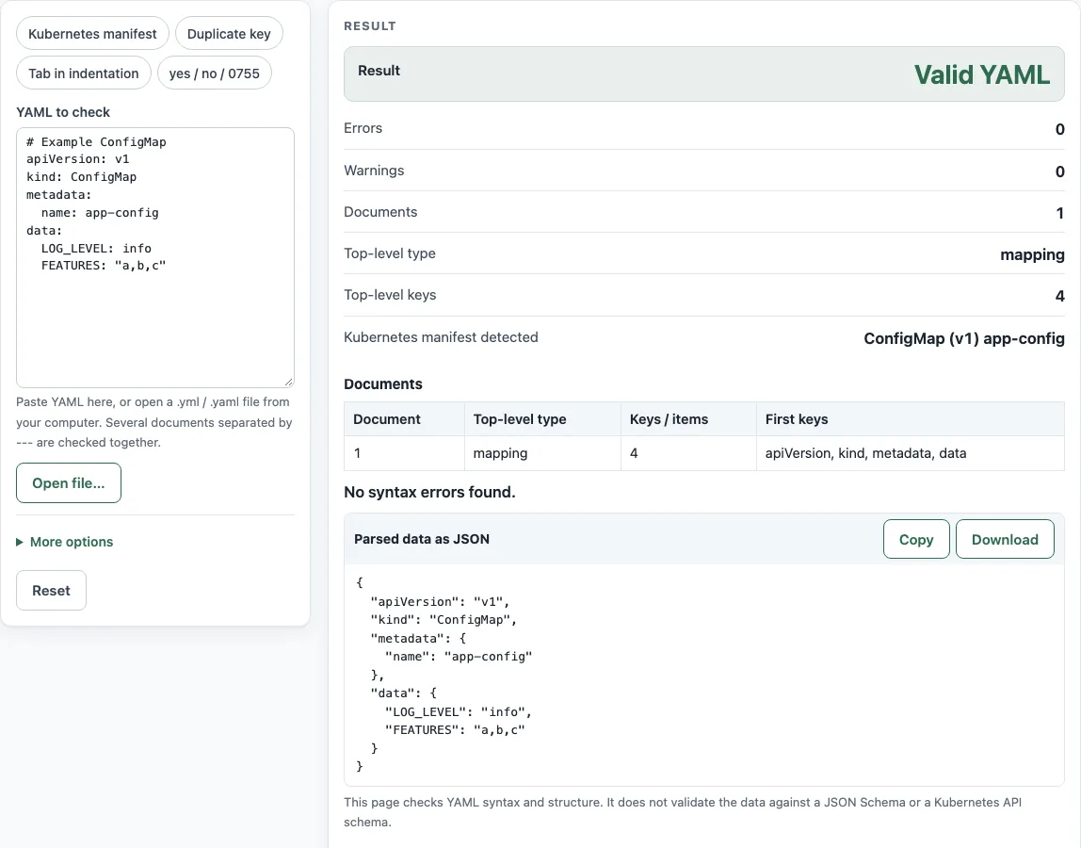Load the yes / no / 0755 example

click(215, 73)
